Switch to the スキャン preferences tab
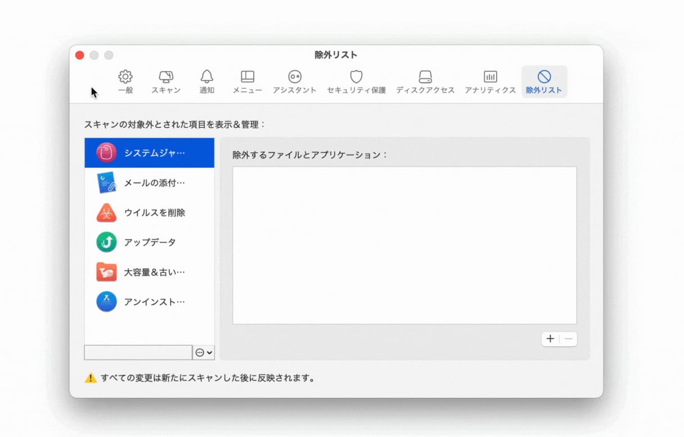 166,81
